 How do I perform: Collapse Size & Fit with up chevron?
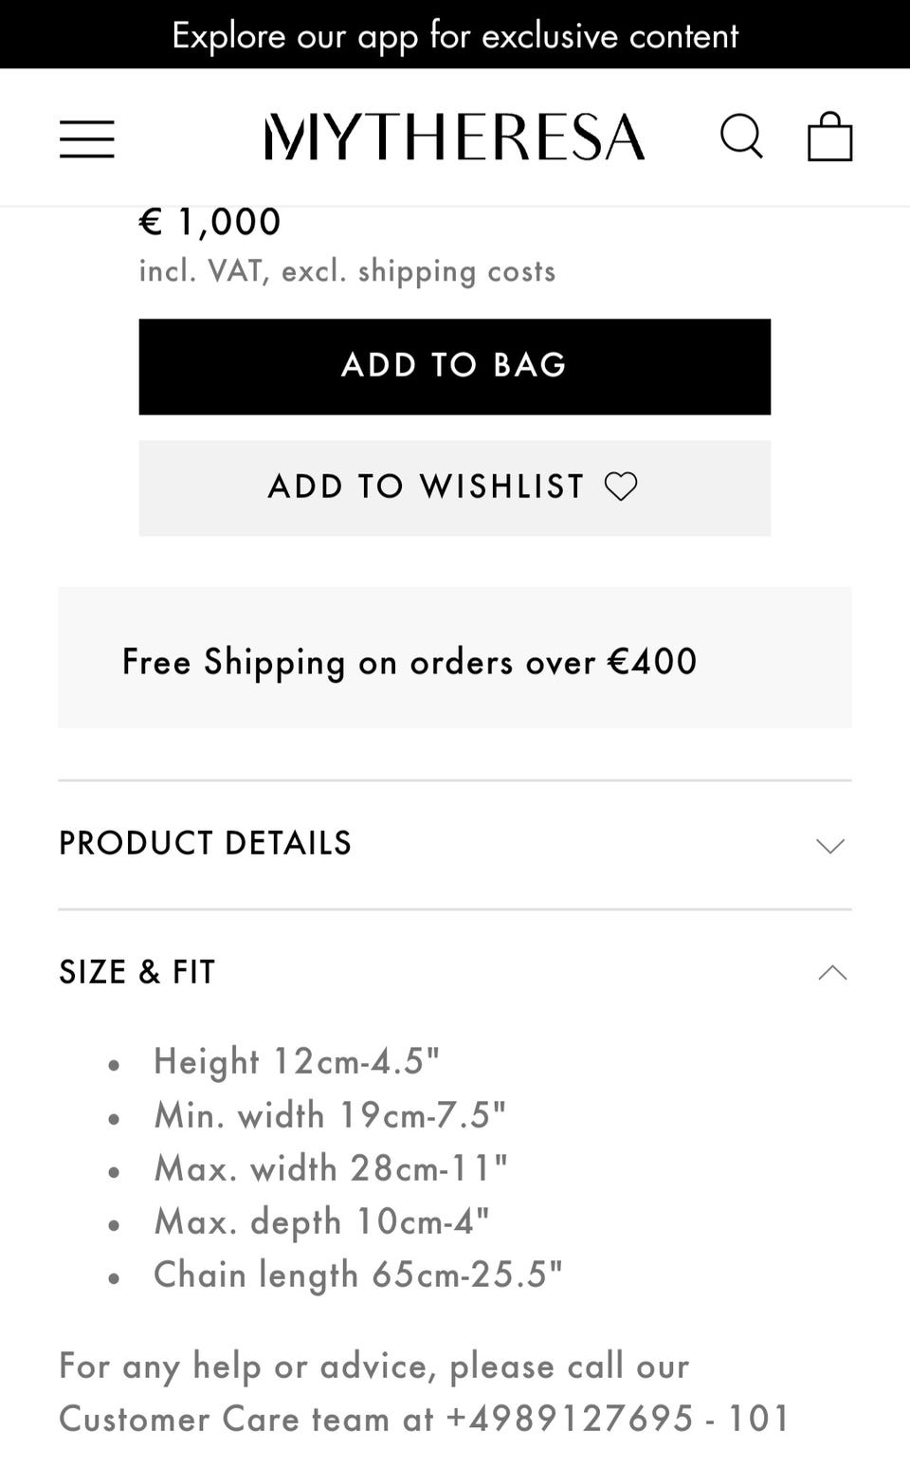(832, 973)
